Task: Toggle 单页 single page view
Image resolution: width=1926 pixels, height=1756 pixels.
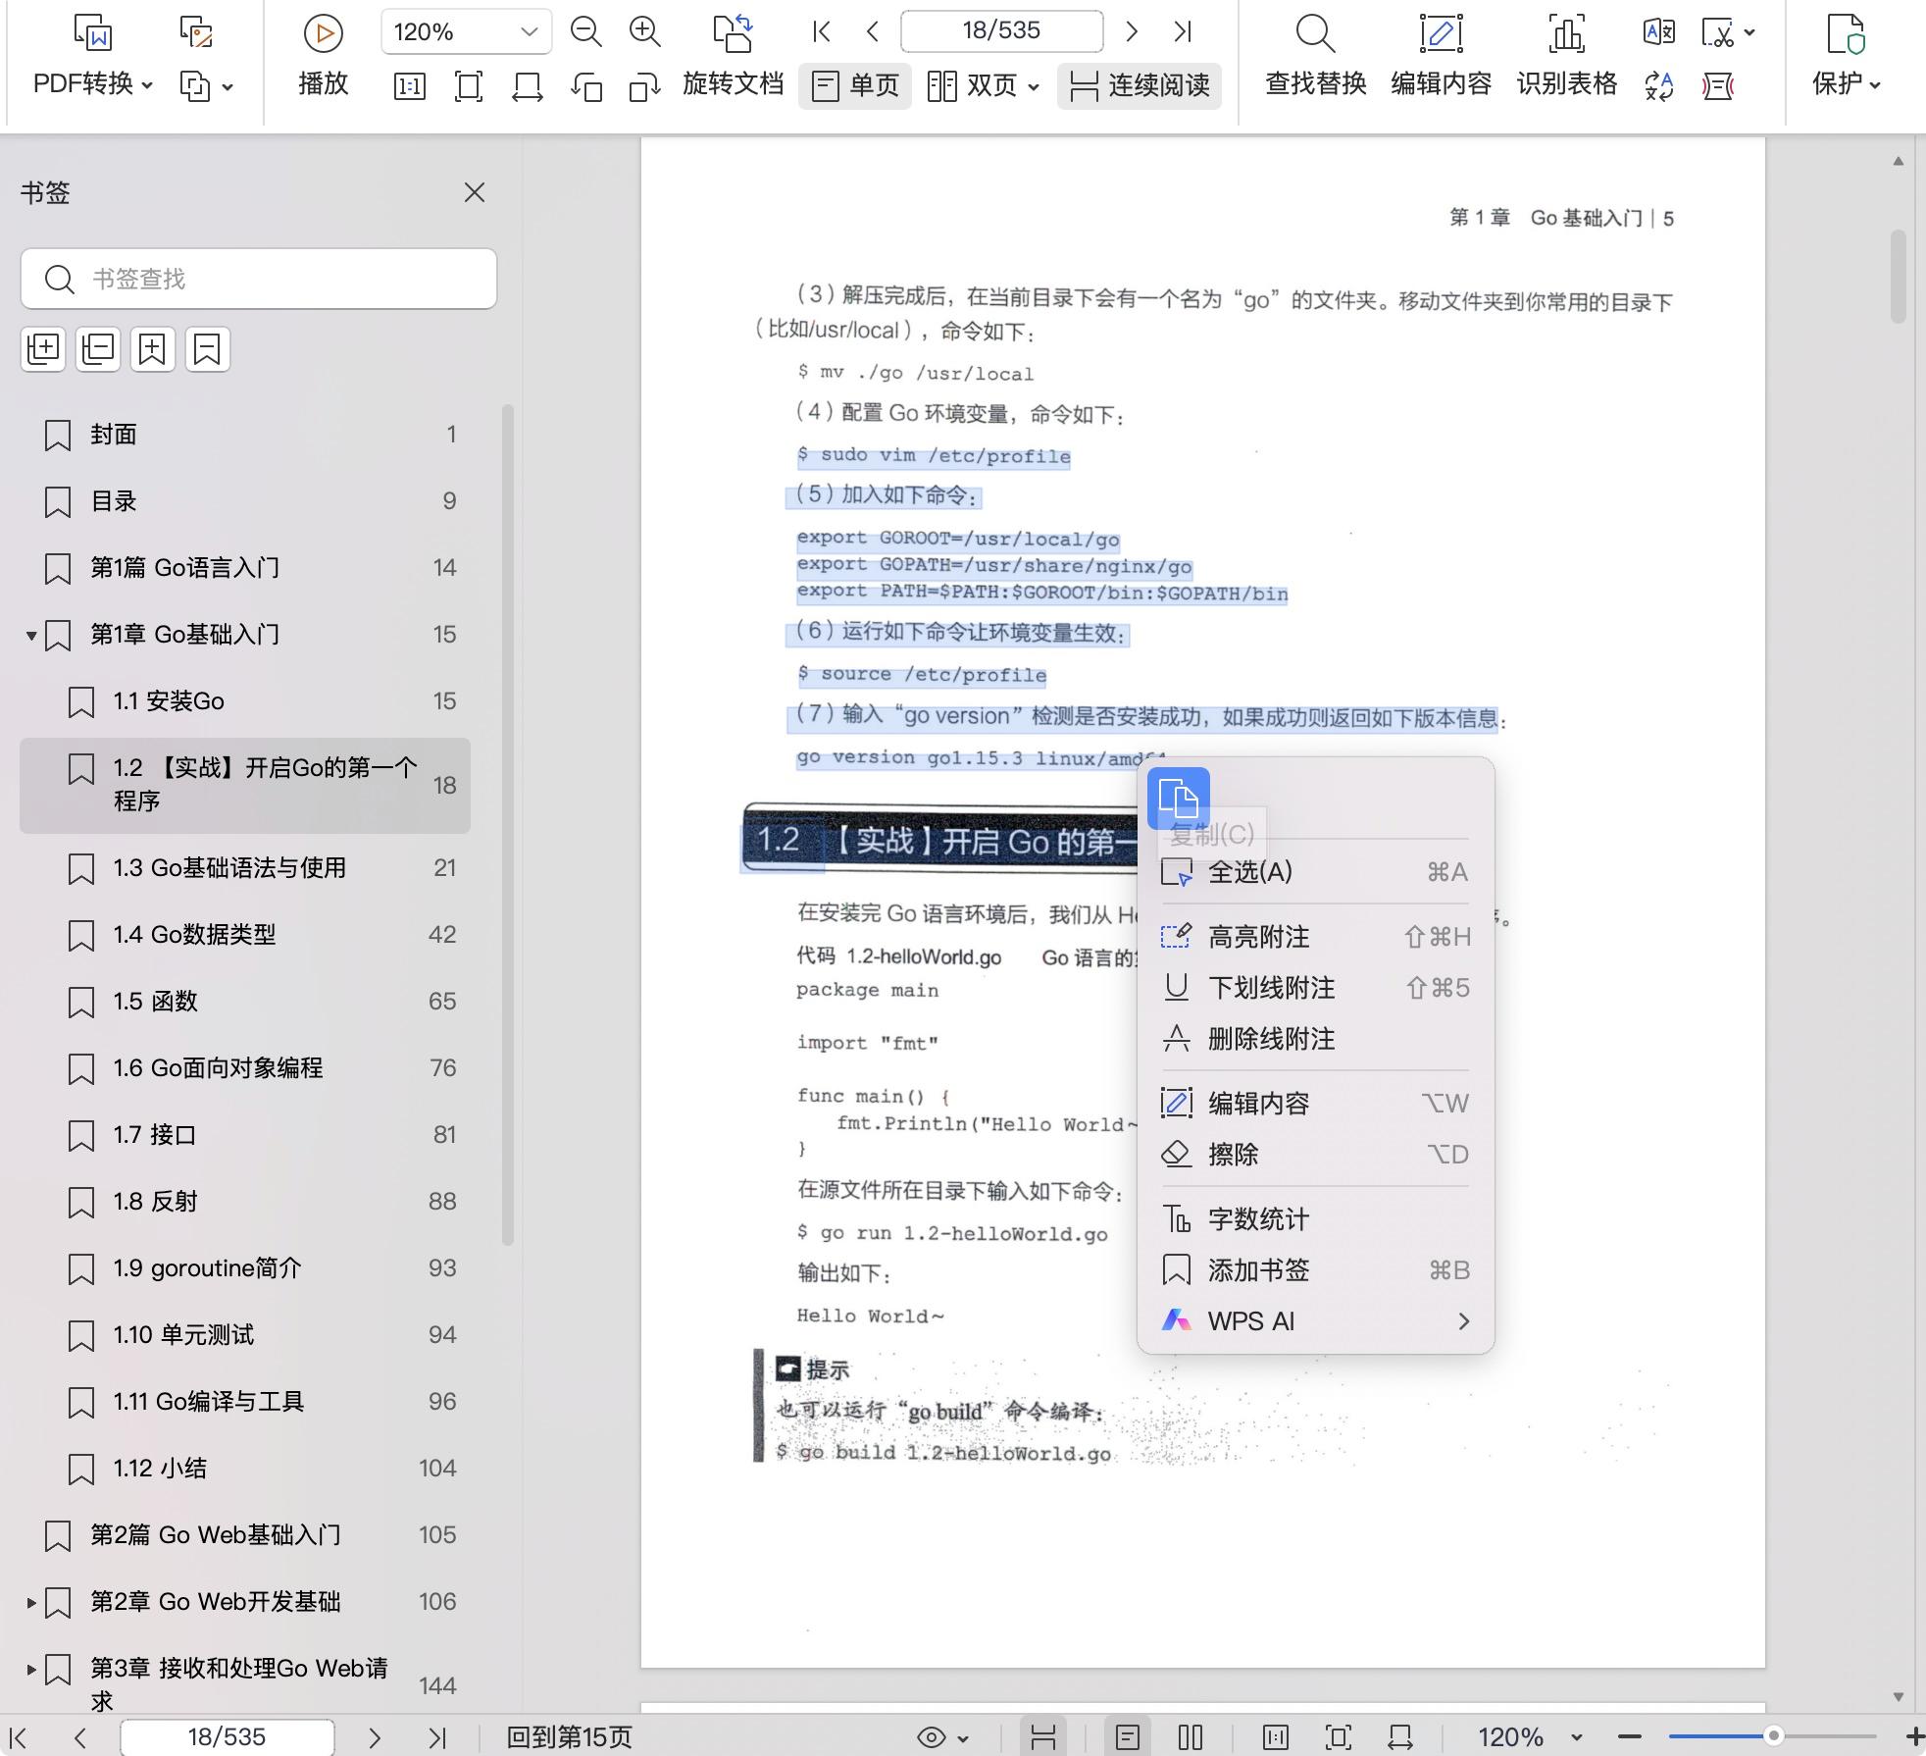Action: click(855, 86)
